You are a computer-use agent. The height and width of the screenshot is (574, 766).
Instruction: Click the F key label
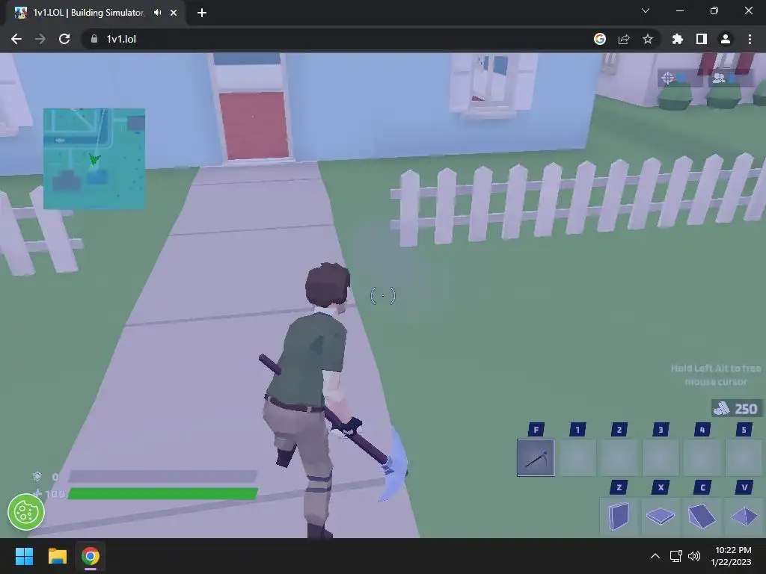[x=536, y=430]
